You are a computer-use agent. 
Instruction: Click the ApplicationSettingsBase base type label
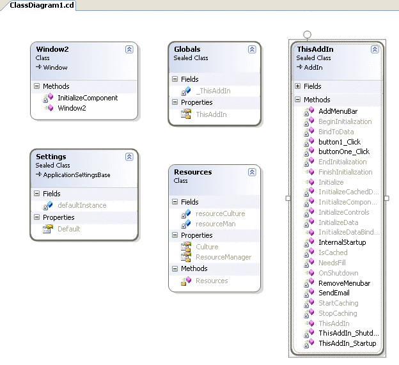pyautogui.click(x=77, y=175)
